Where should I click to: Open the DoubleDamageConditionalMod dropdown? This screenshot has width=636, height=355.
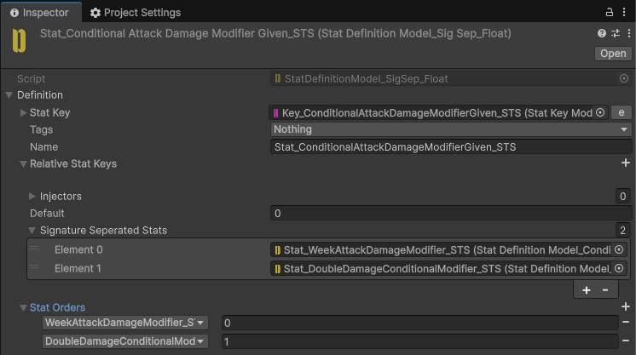point(125,341)
